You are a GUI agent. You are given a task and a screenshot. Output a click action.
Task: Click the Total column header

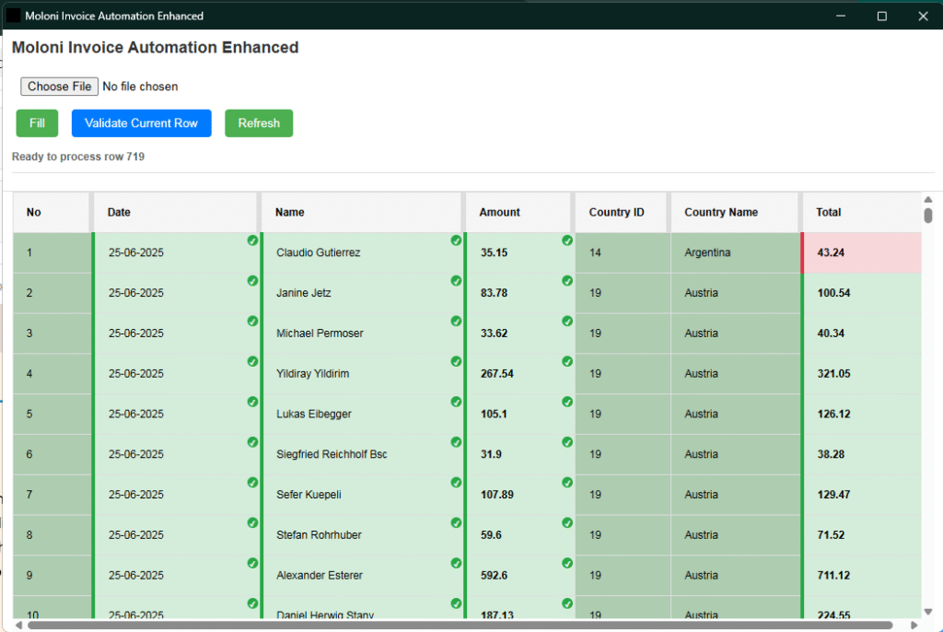pos(862,212)
